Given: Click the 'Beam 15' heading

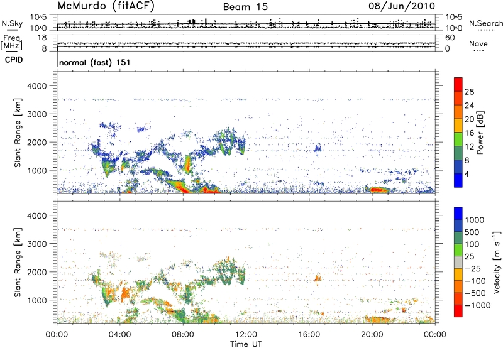Looking at the screenshot, I should [245, 7].
